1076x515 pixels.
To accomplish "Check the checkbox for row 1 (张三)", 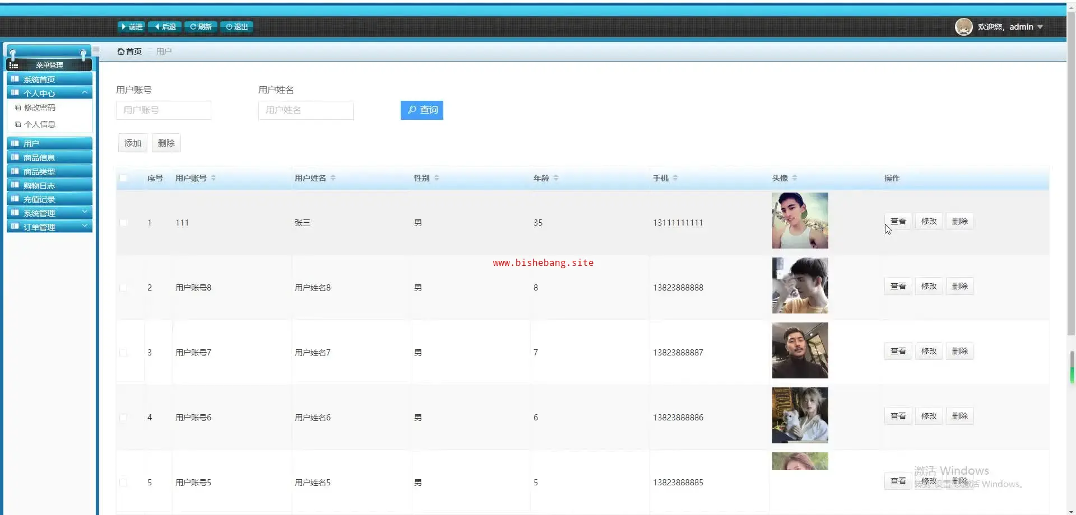I will [x=123, y=223].
